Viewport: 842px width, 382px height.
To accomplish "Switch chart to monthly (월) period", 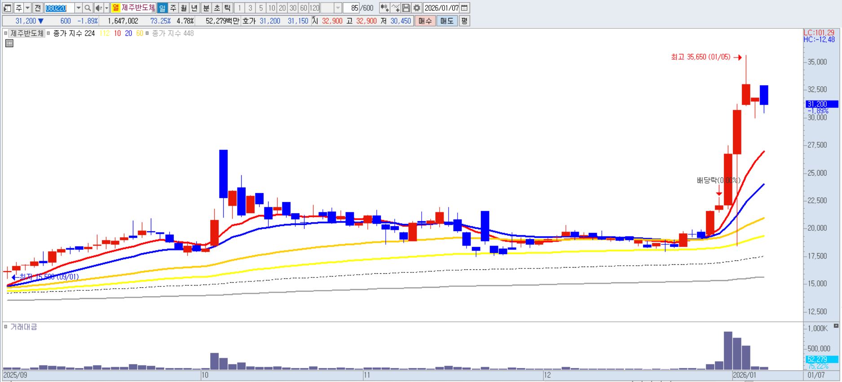I will pyautogui.click(x=184, y=8).
